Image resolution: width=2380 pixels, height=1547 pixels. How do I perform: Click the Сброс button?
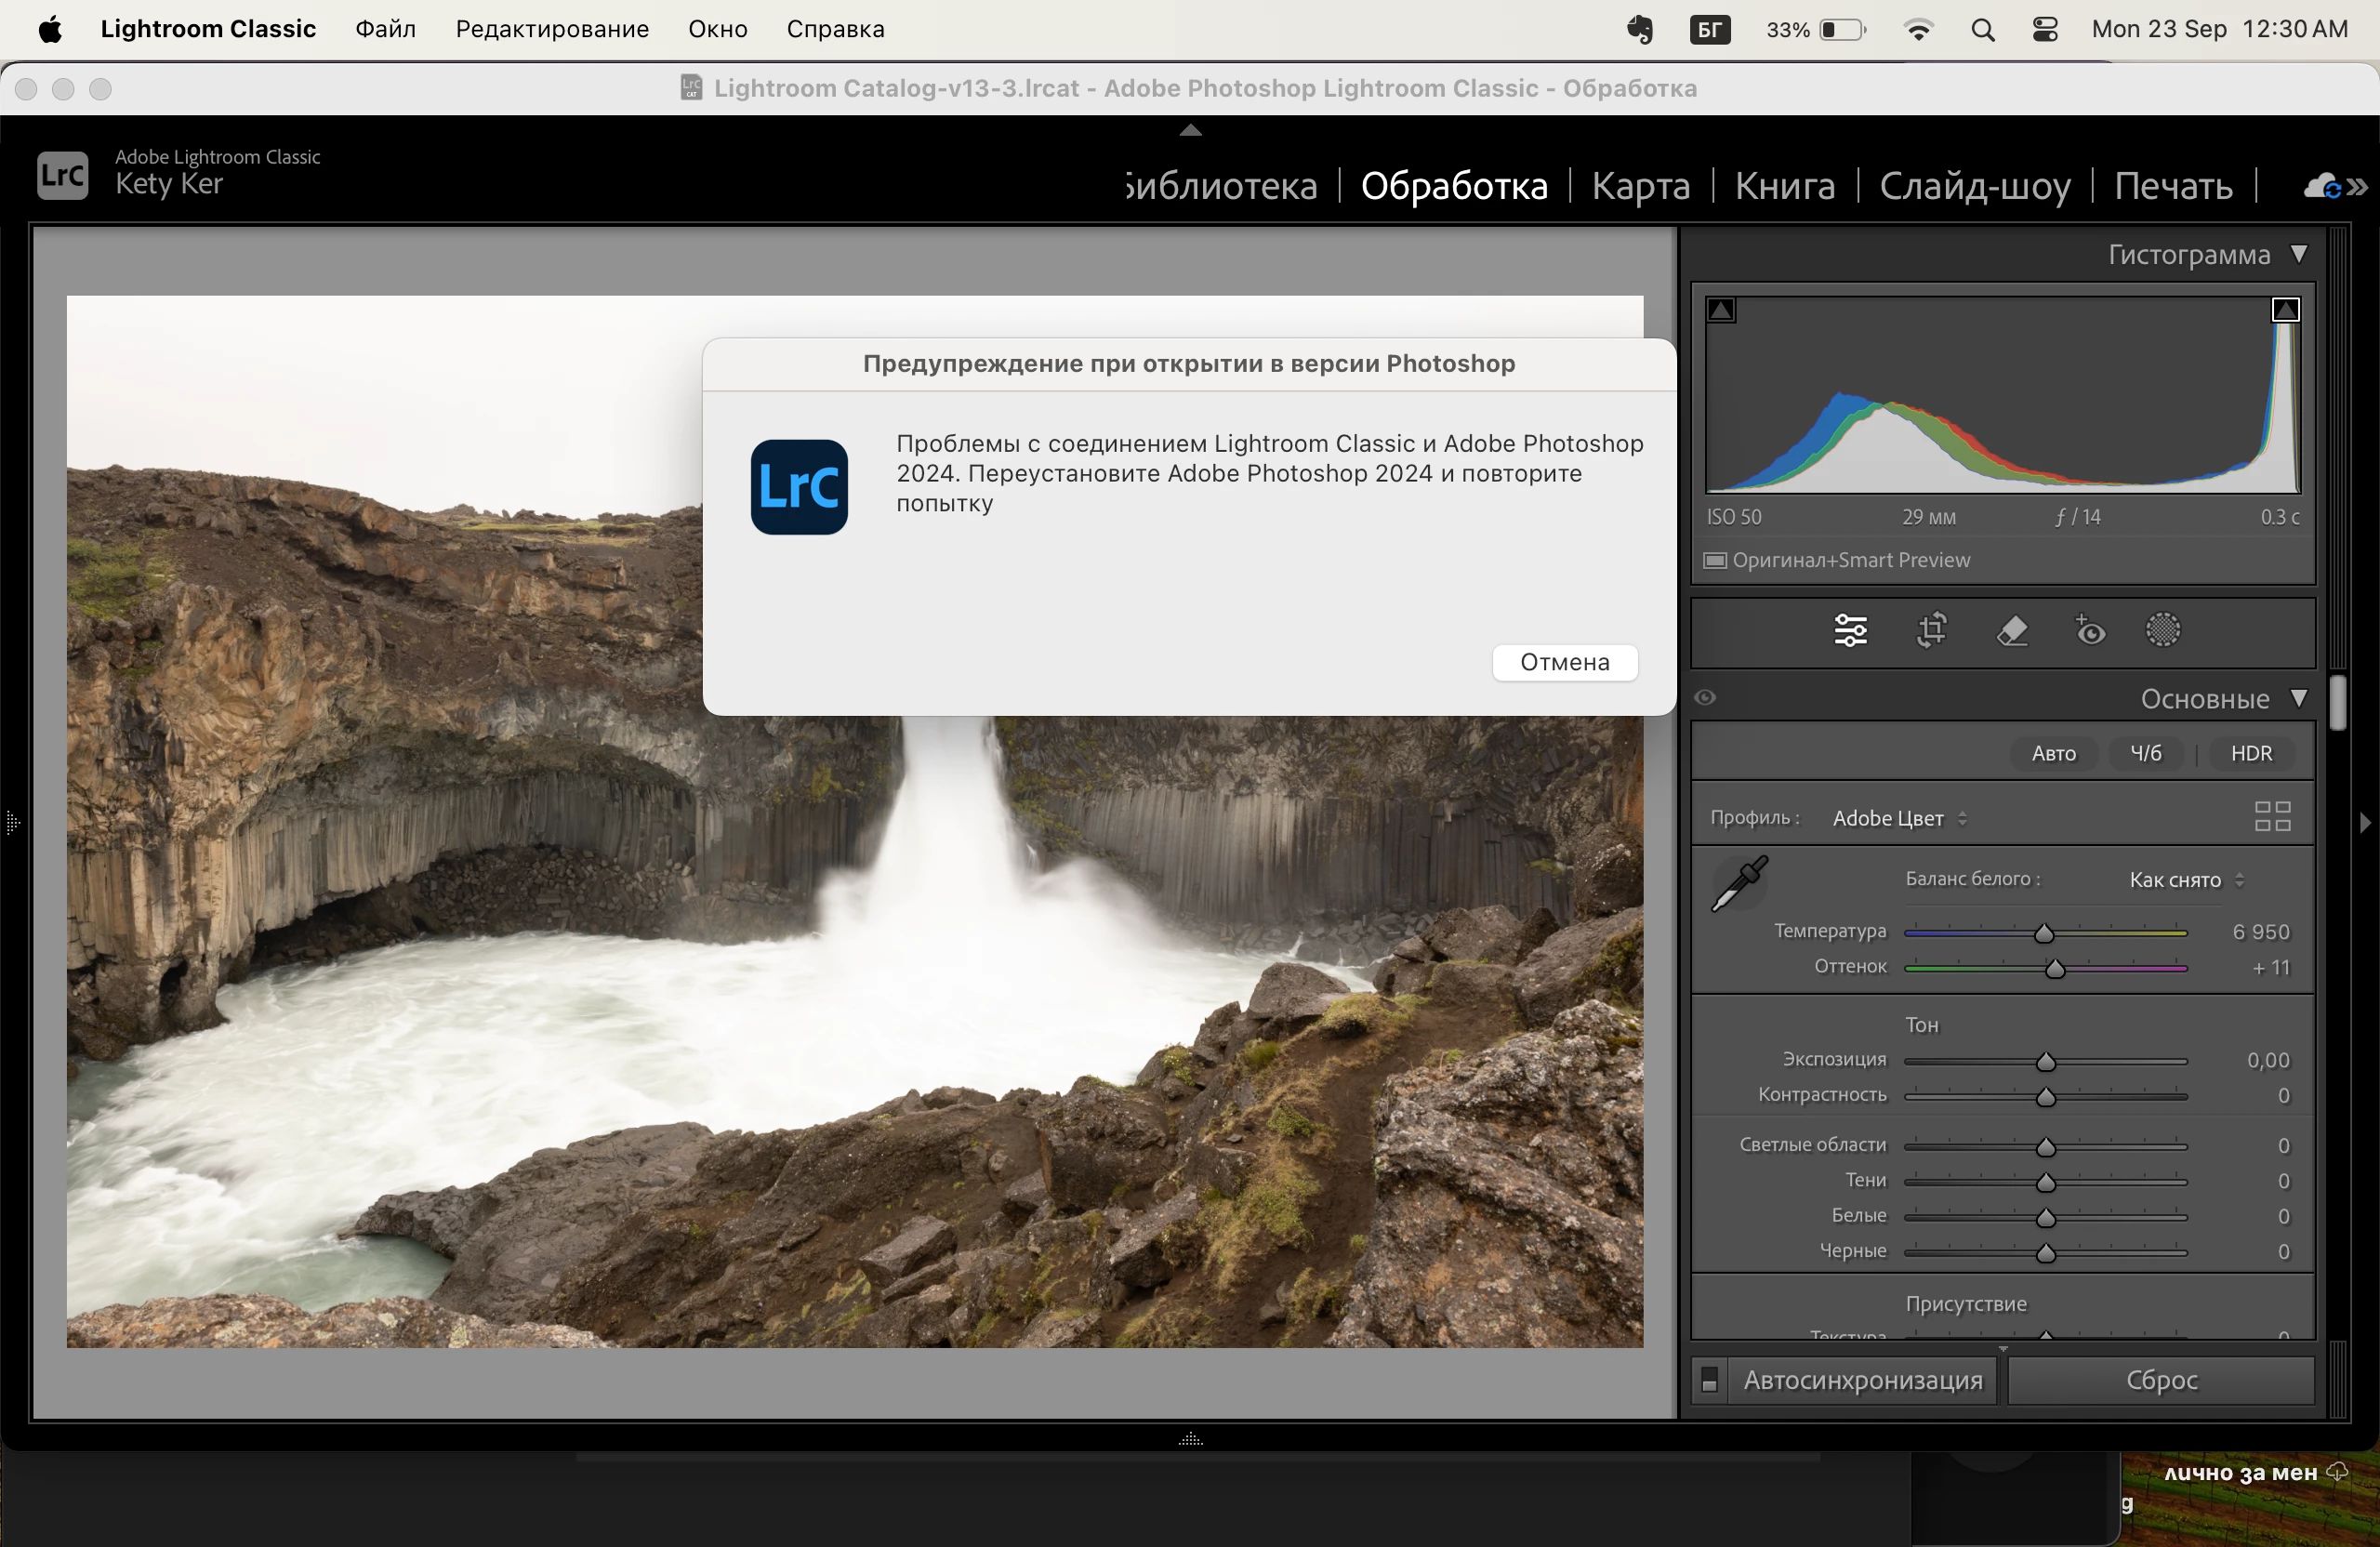[x=2161, y=1380]
